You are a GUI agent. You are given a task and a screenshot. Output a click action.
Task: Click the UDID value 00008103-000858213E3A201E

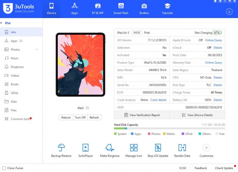coord(204,107)
